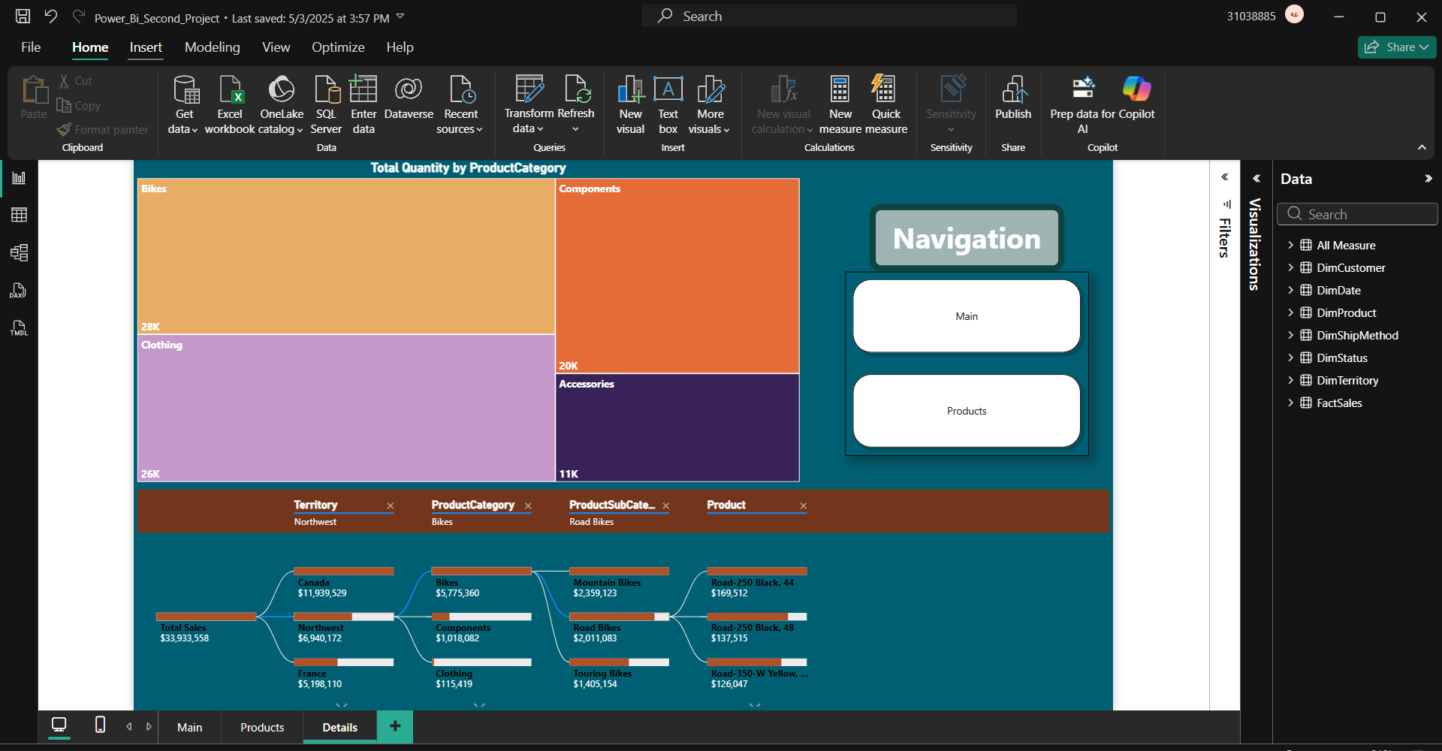Switch to Model view in the left sidebar
Viewport: 1442px width, 751px height.
pyautogui.click(x=19, y=253)
